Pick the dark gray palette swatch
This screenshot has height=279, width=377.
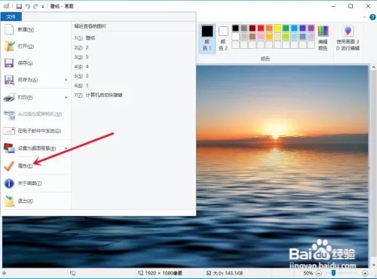coord(244,28)
